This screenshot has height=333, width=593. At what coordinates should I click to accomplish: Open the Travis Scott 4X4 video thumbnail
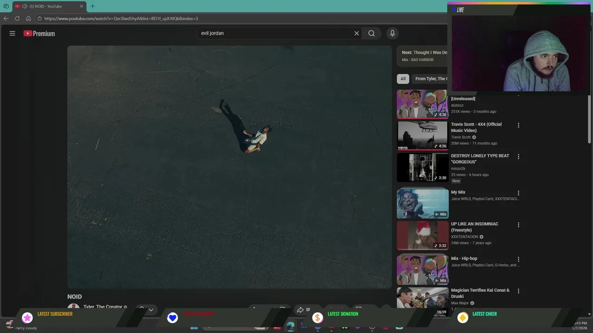423,136
